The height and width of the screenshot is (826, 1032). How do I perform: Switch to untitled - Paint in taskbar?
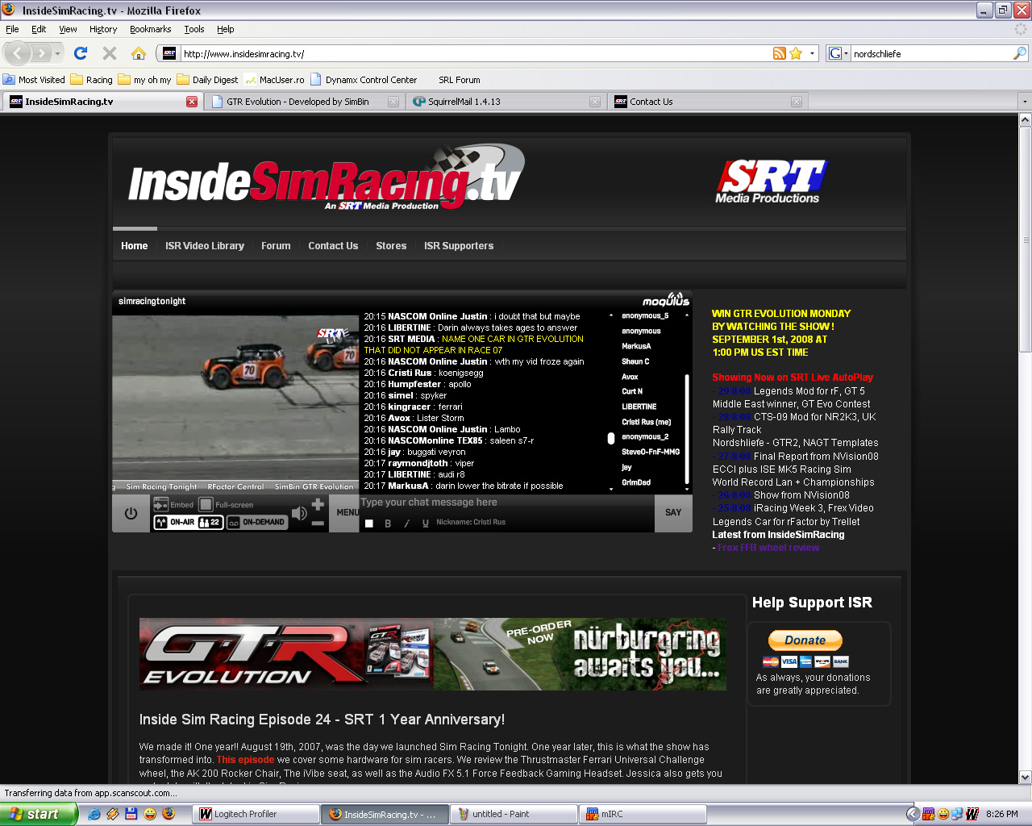tap(514, 814)
